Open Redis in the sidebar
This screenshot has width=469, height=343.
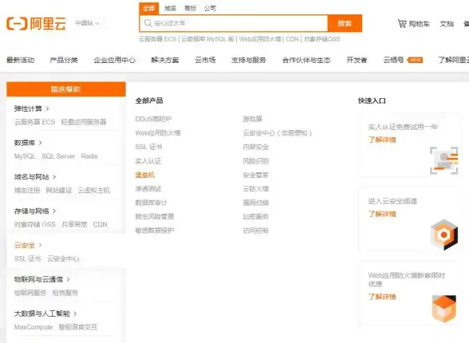point(89,156)
